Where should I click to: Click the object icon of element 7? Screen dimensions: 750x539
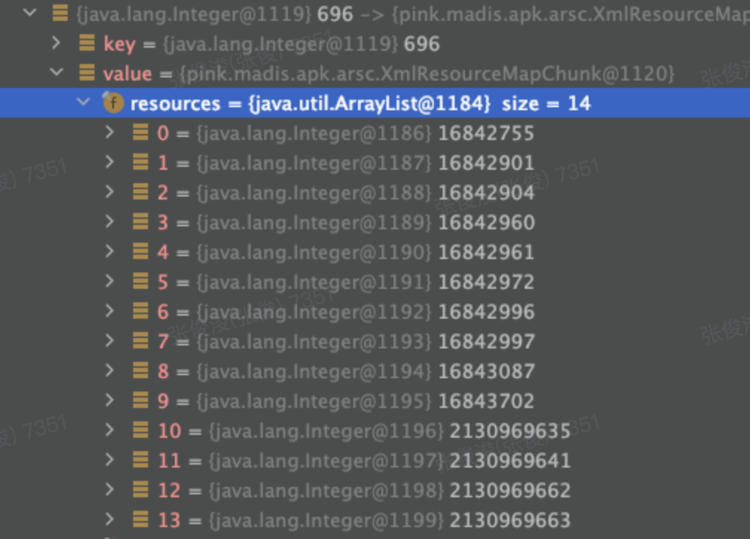(x=140, y=341)
